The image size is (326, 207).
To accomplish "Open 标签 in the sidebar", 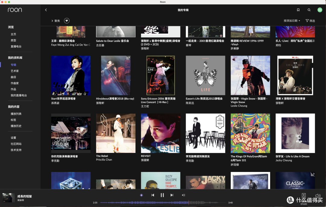I will (x=13, y=120).
